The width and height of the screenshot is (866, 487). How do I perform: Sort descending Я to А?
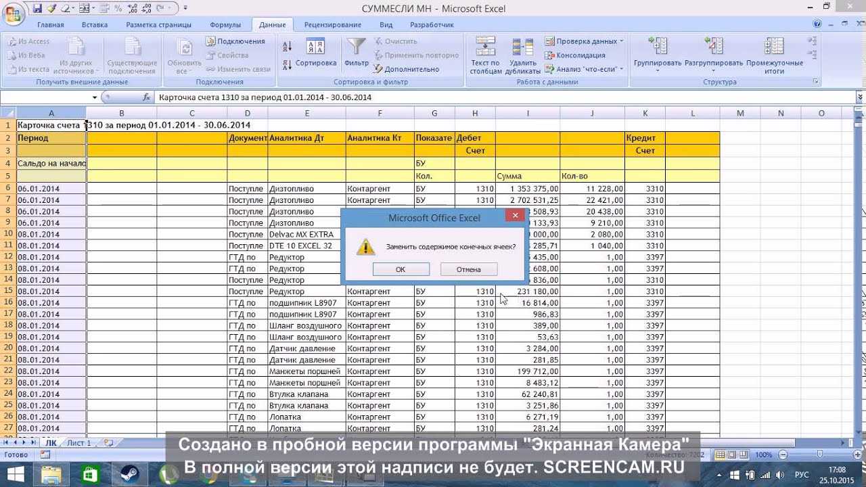pyautogui.click(x=287, y=64)
